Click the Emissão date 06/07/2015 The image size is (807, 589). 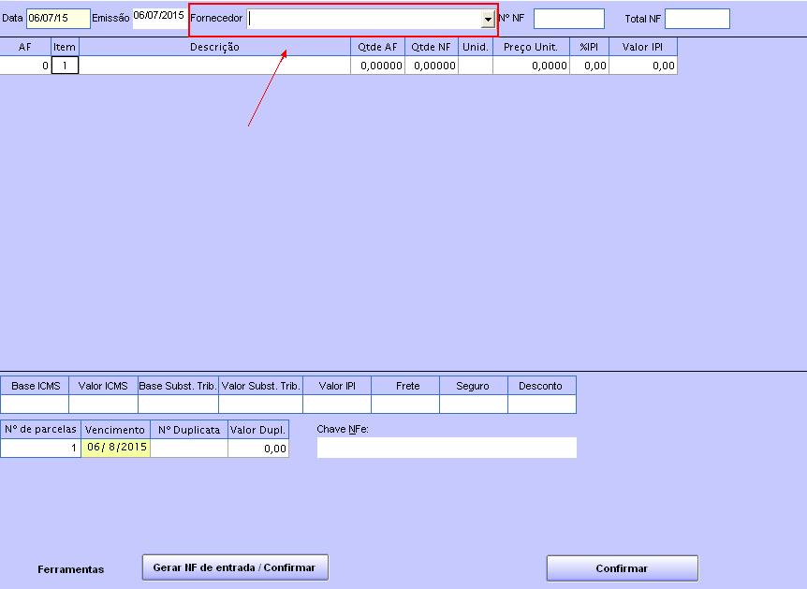coord(159,15)
